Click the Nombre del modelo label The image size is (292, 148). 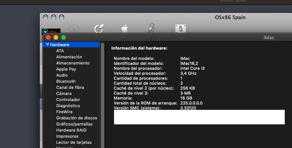point(134,58)
